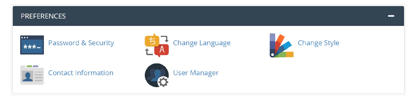Collapse the Preferences panel with minus button

[391, 16]
